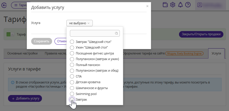Click the search magnifier in dropdown
This screenshot has width=229, height=111.
pos(116,33)
